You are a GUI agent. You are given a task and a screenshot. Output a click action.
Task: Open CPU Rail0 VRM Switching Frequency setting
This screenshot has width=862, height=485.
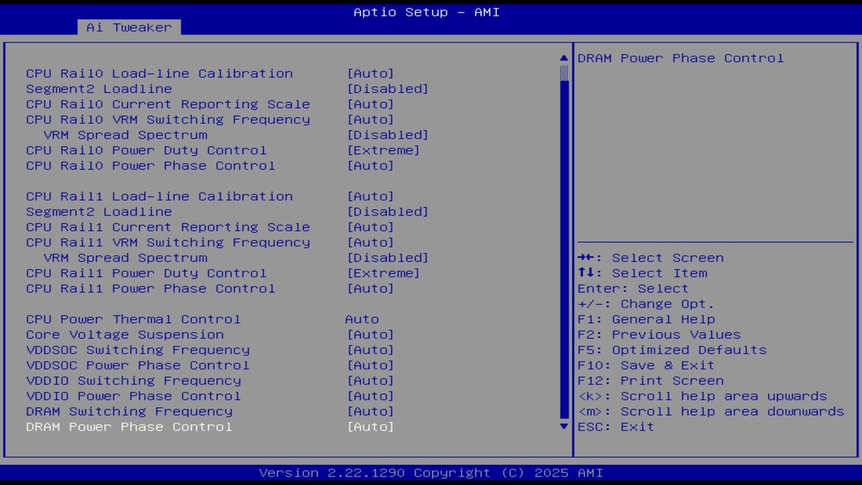coord(168,119)
